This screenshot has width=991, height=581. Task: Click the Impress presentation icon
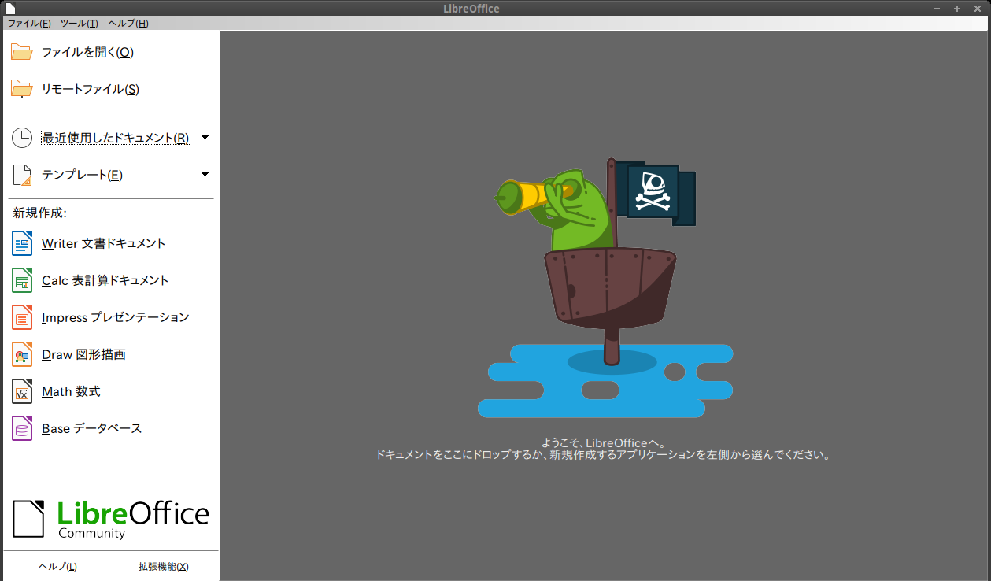click(x=22, y=317)
